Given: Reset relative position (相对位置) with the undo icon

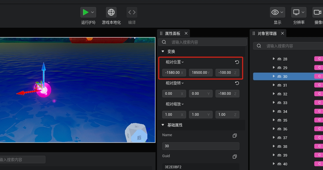Looking at the screenshot, I should 237,62.
